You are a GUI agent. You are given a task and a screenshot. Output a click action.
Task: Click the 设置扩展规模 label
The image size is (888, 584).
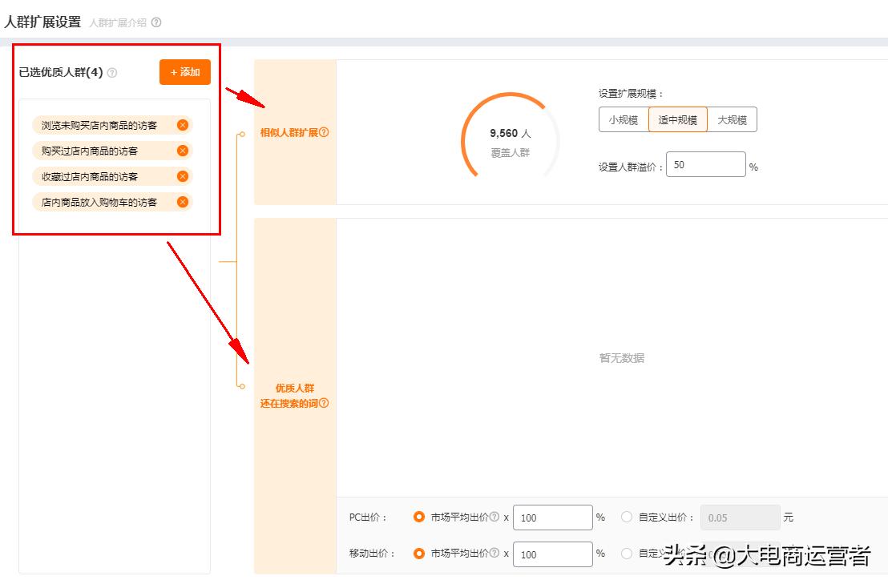(630, 94)
